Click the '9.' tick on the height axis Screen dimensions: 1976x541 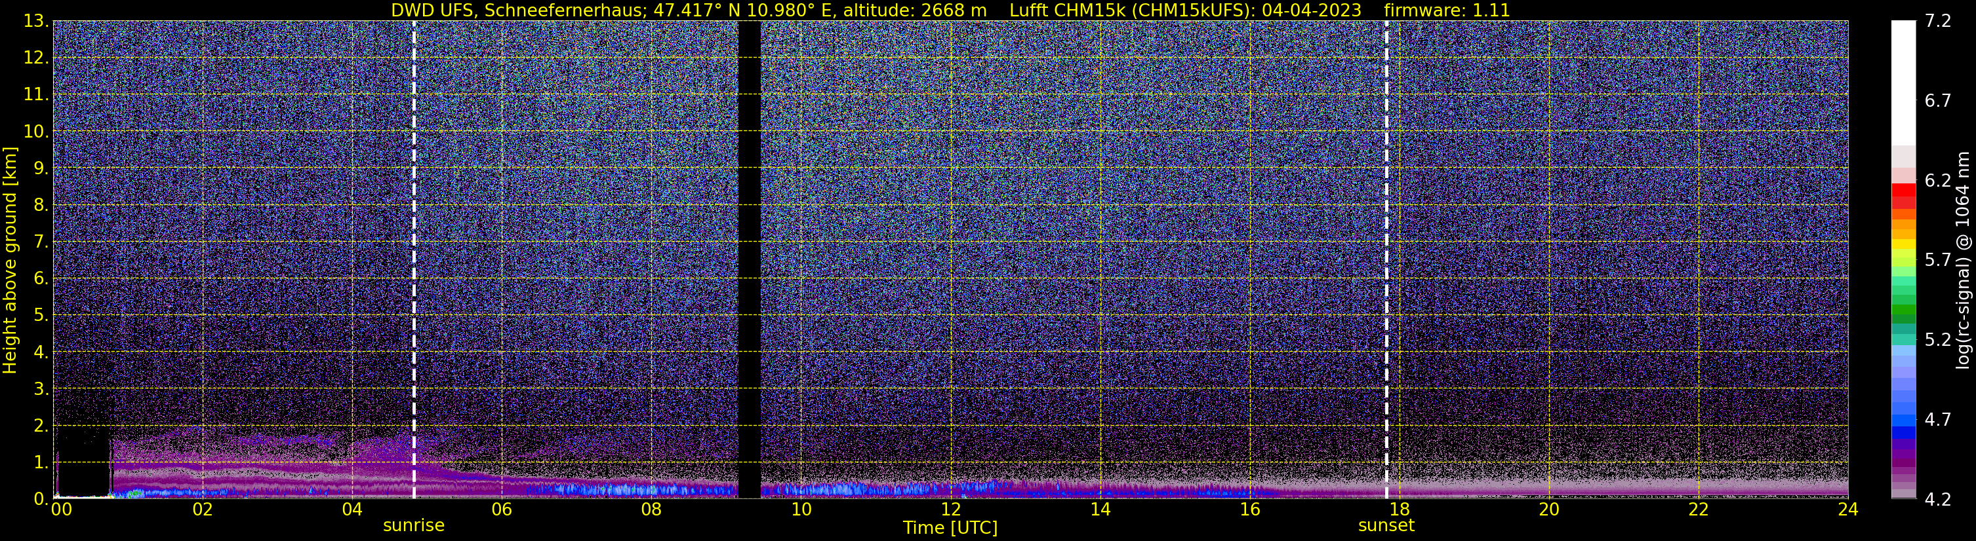pyautogui.click(x=41, y=168)
